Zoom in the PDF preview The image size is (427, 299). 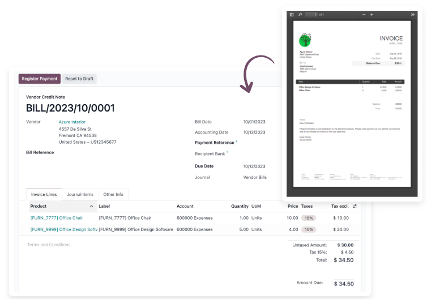[x=372, y=14]
